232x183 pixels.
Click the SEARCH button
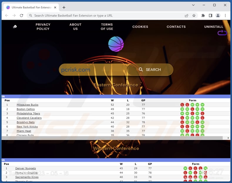(x=150, y=70)
